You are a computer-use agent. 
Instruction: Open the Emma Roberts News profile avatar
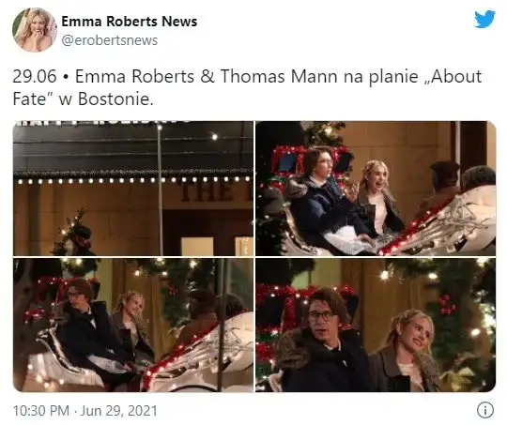click(35, 30)
